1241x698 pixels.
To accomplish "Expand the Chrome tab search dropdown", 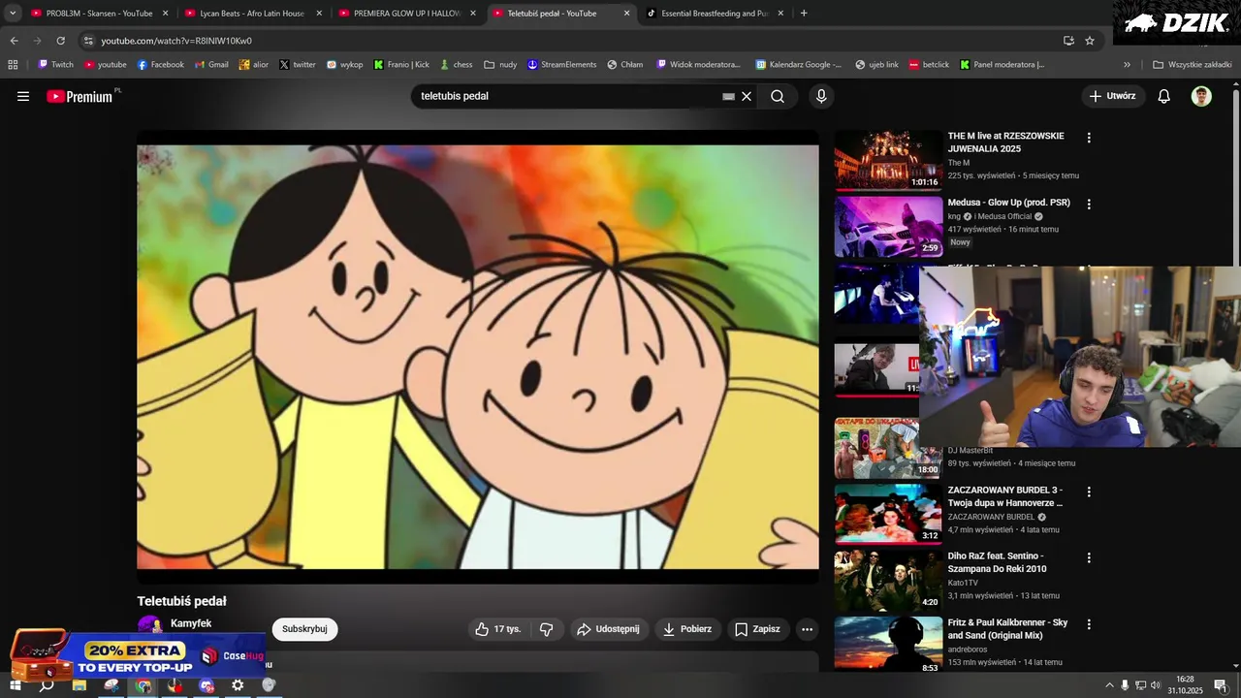I will tap(13, 14).
